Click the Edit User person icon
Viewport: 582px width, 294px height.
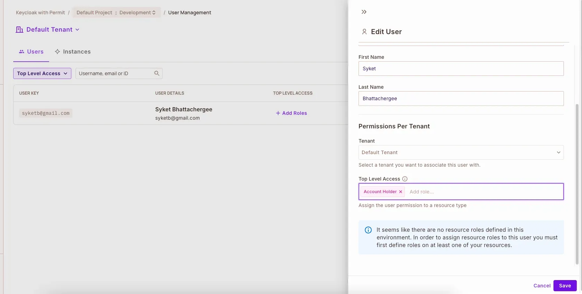pyautogui.click(x=364, y=32)
